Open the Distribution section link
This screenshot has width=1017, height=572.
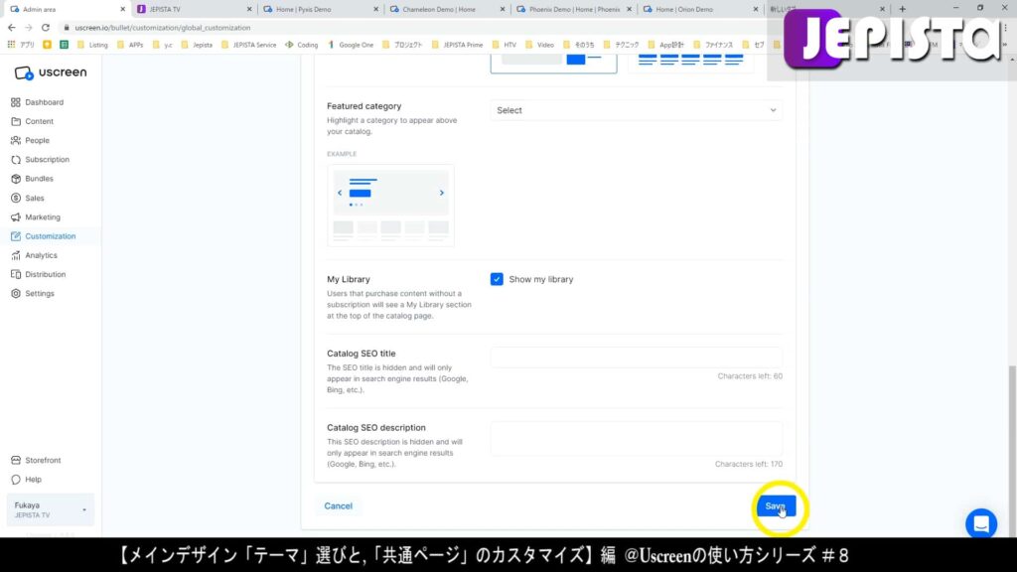pyautogui.click(x=46, y=274)
